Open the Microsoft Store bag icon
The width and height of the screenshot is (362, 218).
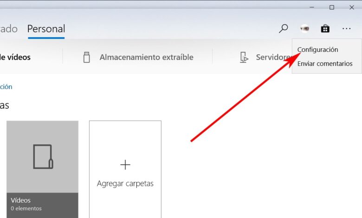click(325, 29)
